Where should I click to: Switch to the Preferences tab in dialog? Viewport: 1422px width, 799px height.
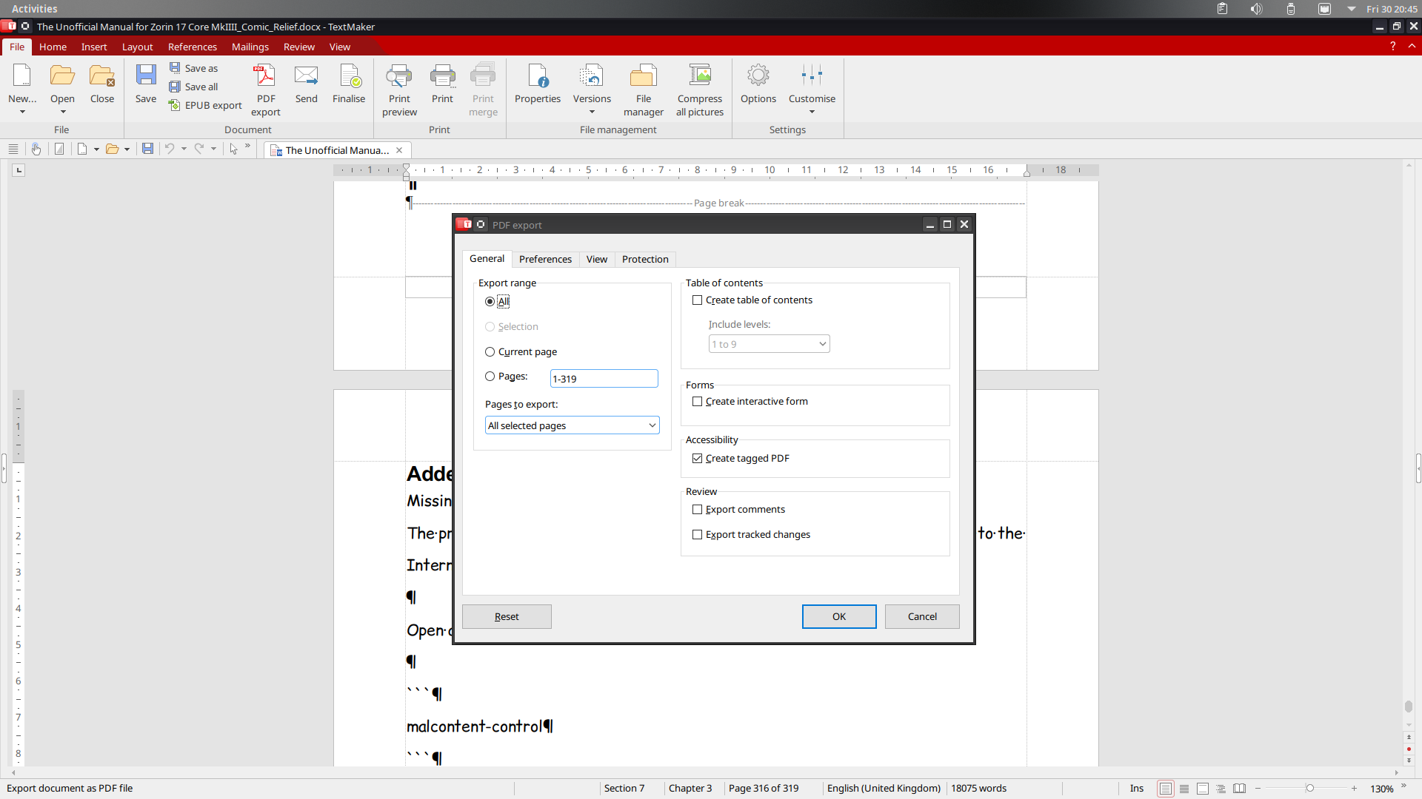point(545,259)
